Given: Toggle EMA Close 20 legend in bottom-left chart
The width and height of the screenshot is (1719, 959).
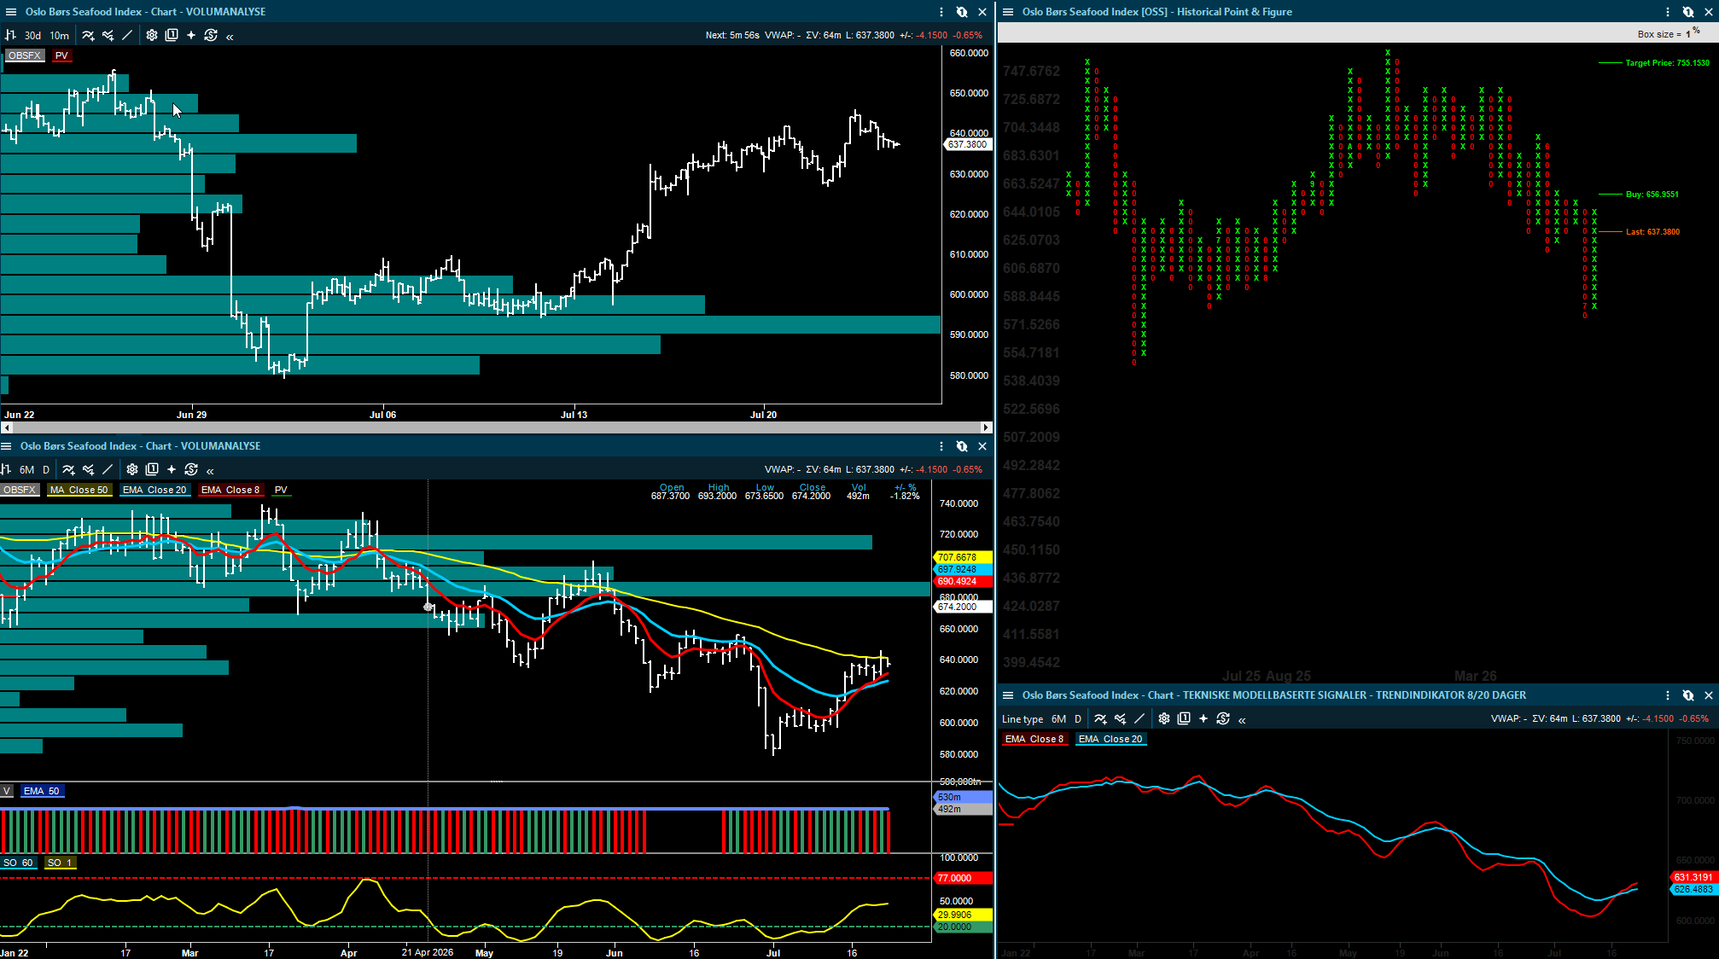Looking at the screenshot, I should [154, 490].
